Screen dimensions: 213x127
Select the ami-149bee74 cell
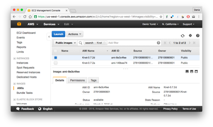point(119,63)
